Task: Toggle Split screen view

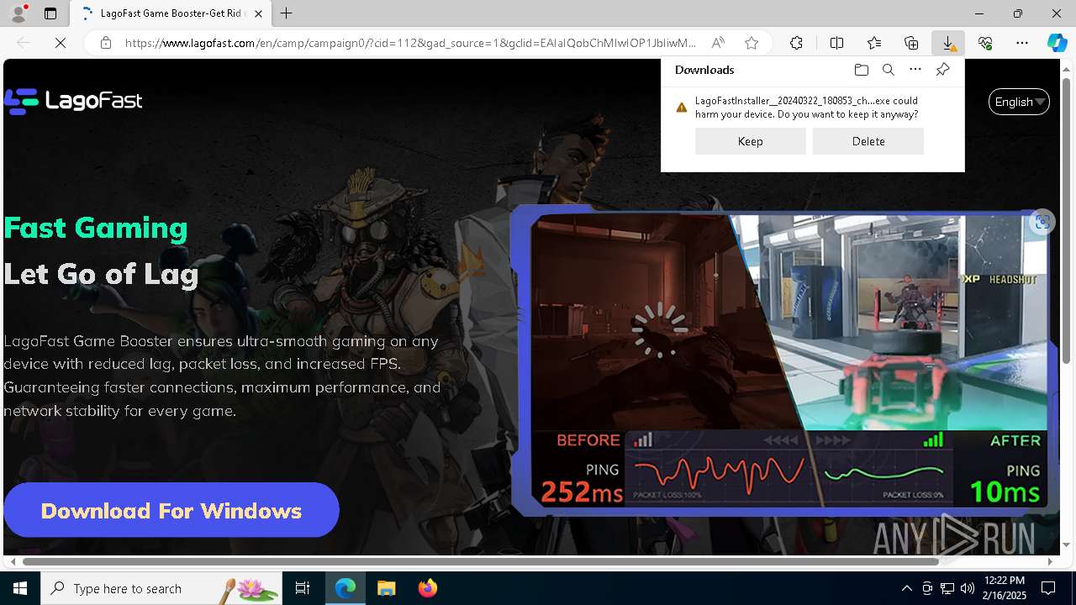Action: coord(836,43)
